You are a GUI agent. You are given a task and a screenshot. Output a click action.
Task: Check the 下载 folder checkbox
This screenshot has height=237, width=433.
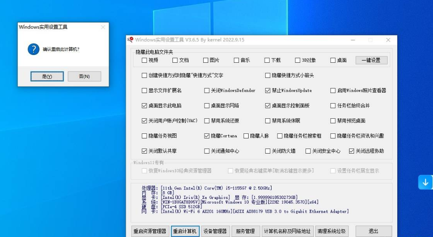[x=267, y=60]
